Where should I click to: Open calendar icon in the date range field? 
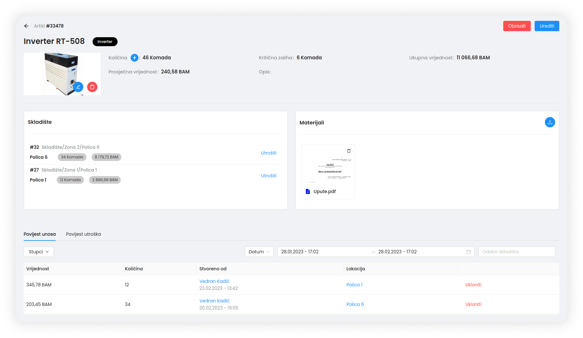click(468, 252)
